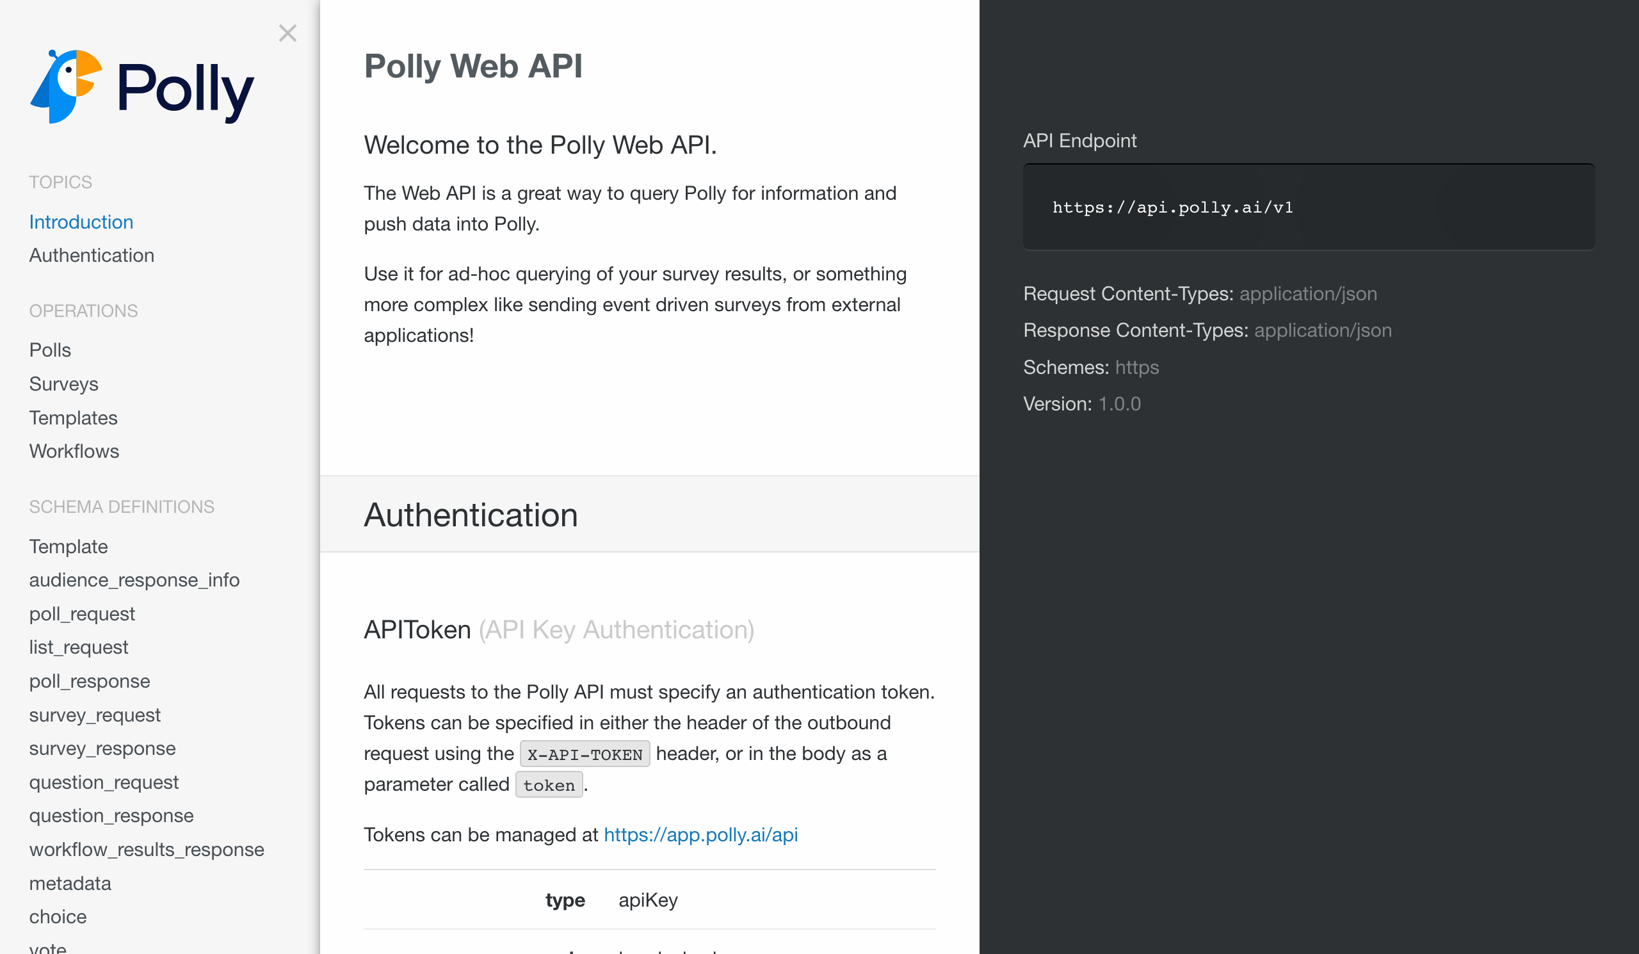View the list_request schema
The height and width of the screenshot is (954, 1639).
click(79, 647)
